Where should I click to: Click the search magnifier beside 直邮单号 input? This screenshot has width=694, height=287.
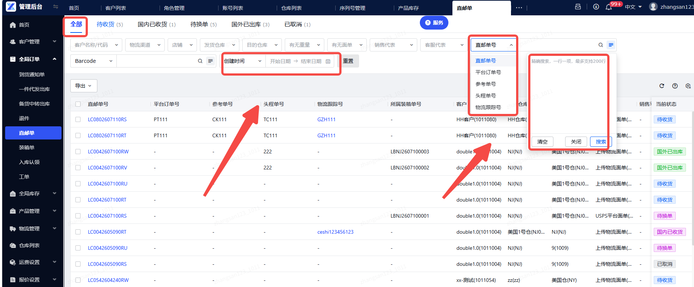(x=601, y=45)
